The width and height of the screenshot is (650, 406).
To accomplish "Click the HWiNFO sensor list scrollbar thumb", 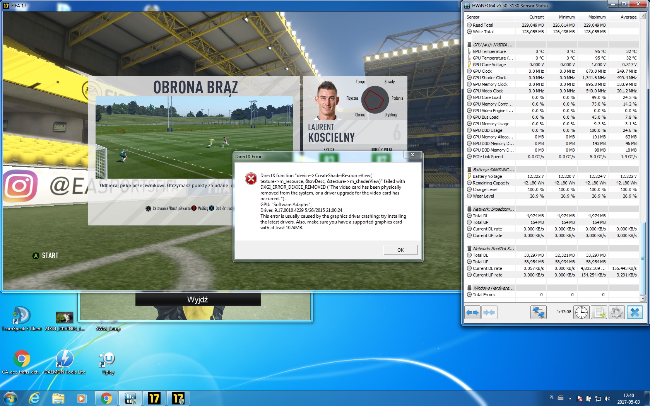I will click(x=643, y=258).
